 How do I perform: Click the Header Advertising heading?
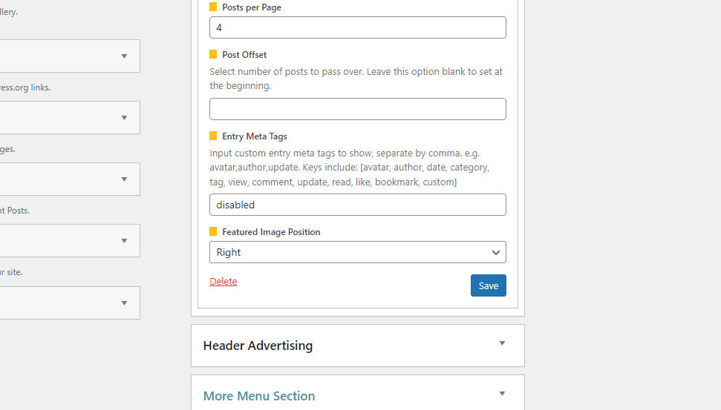pyautogui.click(x=258, y=345)
